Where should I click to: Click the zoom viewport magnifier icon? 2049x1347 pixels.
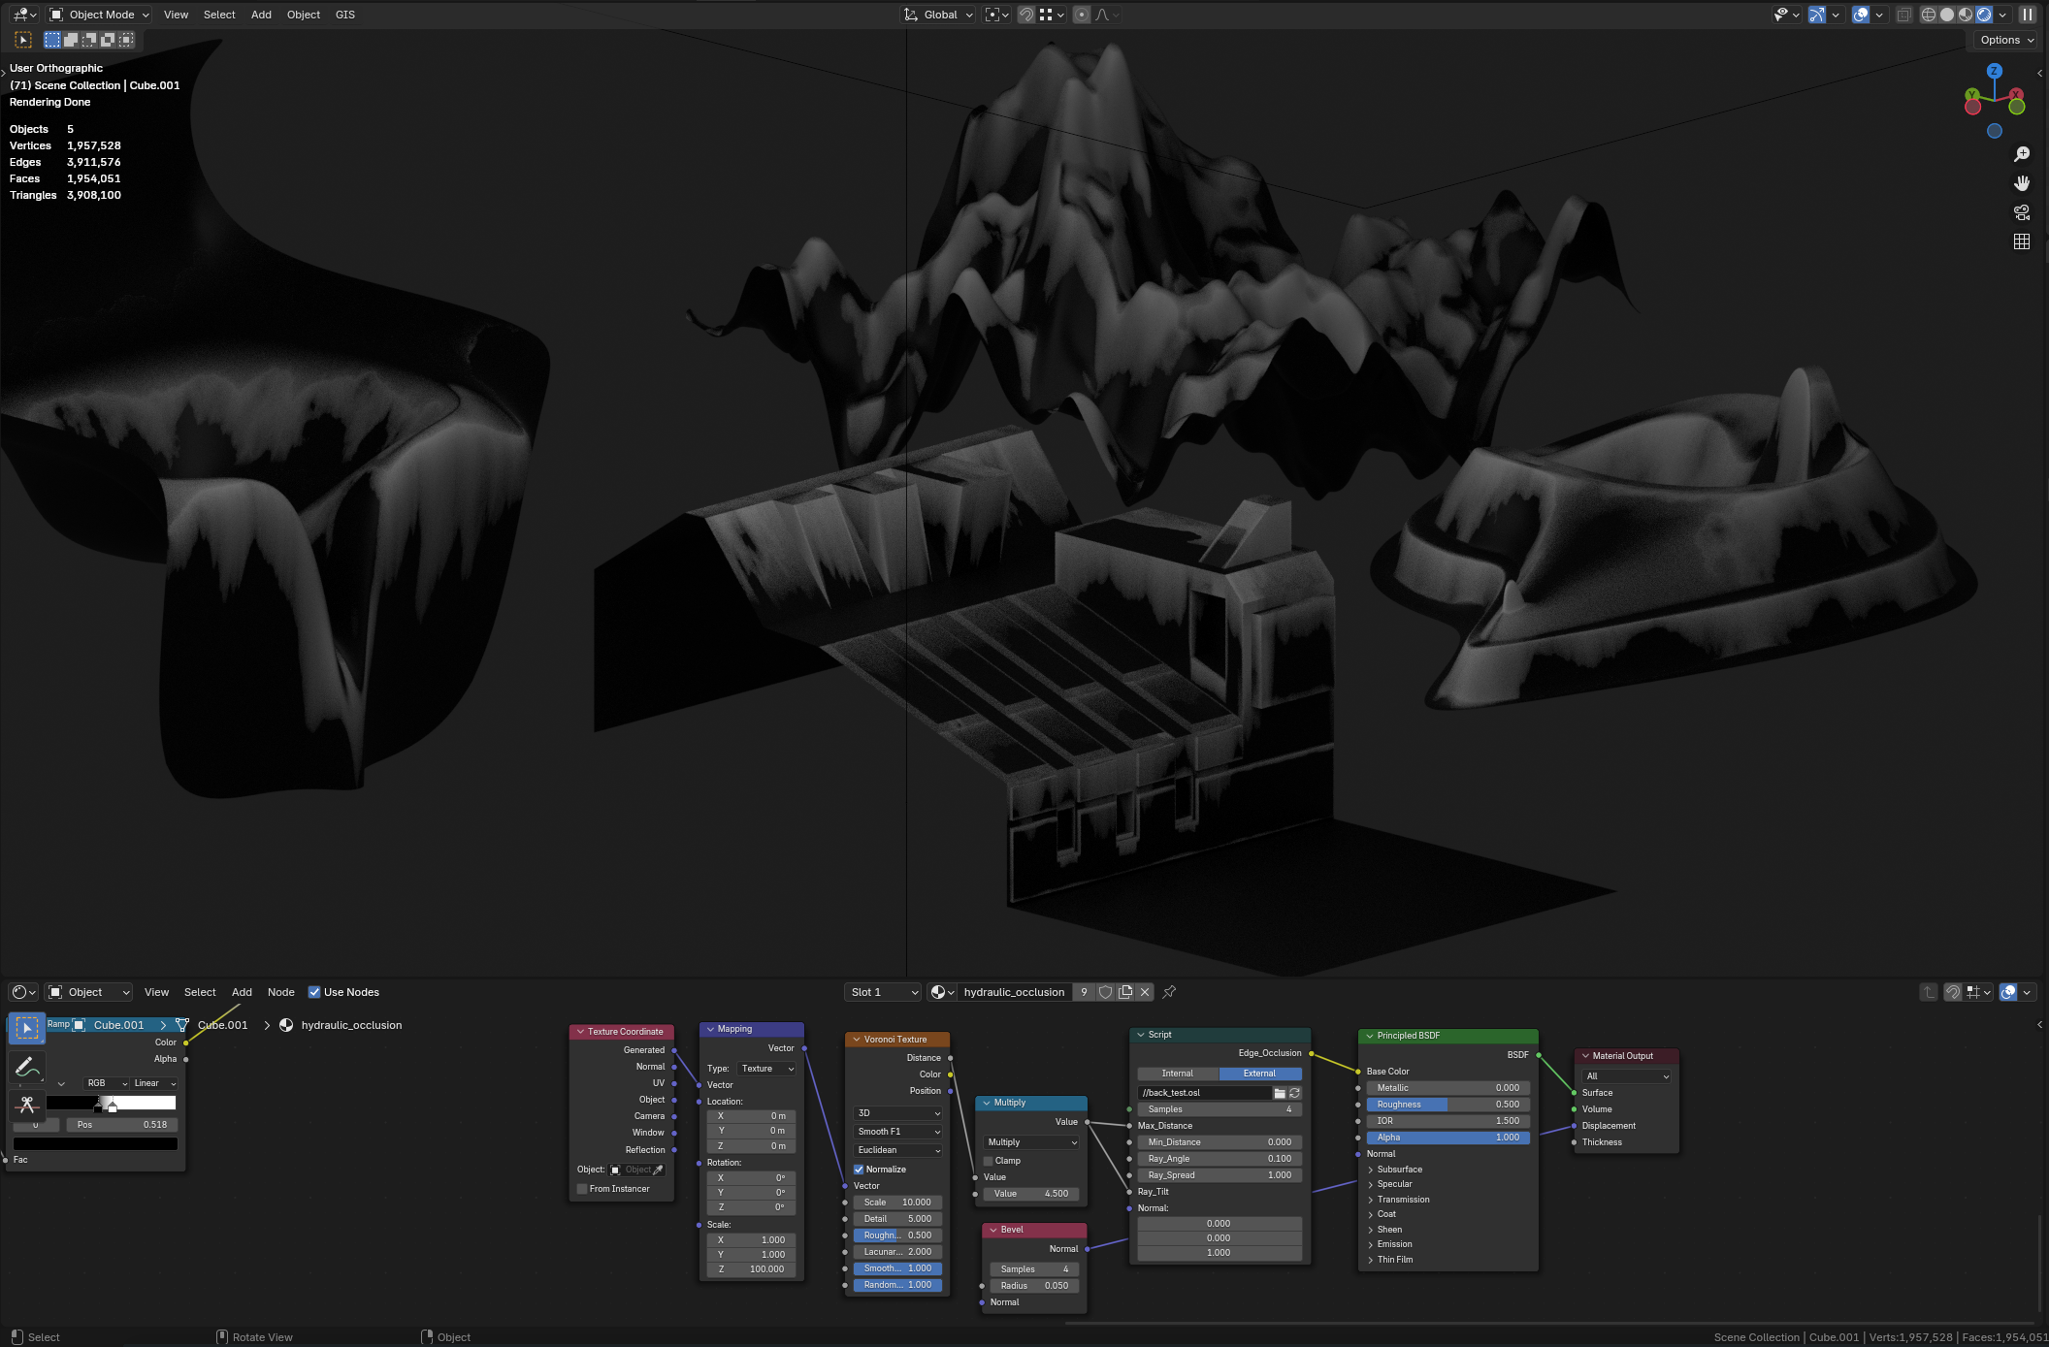[x=2022, y=154]
